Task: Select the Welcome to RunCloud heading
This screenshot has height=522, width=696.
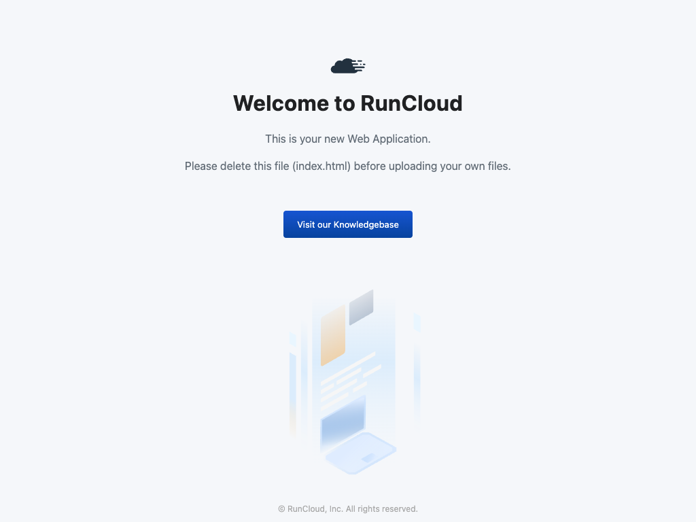Action: click(348, 103)
